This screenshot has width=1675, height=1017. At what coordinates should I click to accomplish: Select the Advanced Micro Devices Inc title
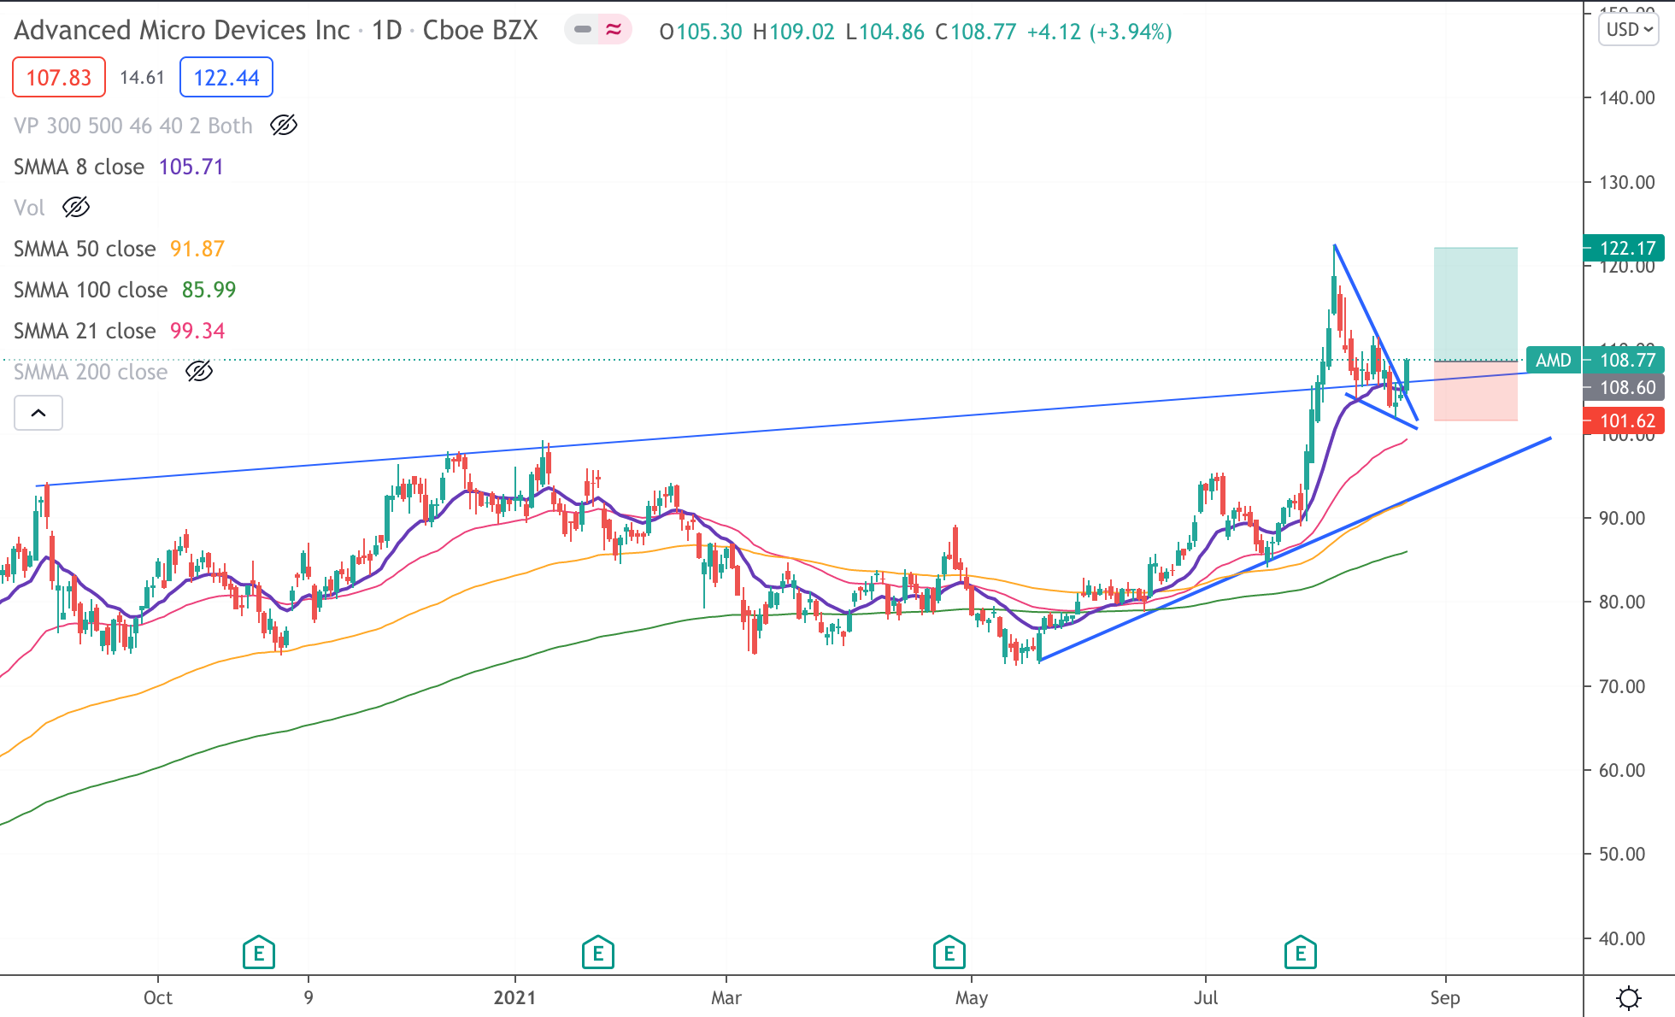pyautogui.click(x=182, y=30)
